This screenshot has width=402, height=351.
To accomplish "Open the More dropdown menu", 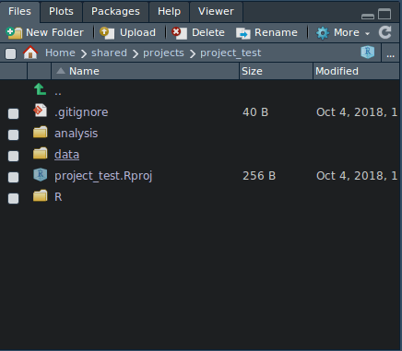I will tap(343, 32).
